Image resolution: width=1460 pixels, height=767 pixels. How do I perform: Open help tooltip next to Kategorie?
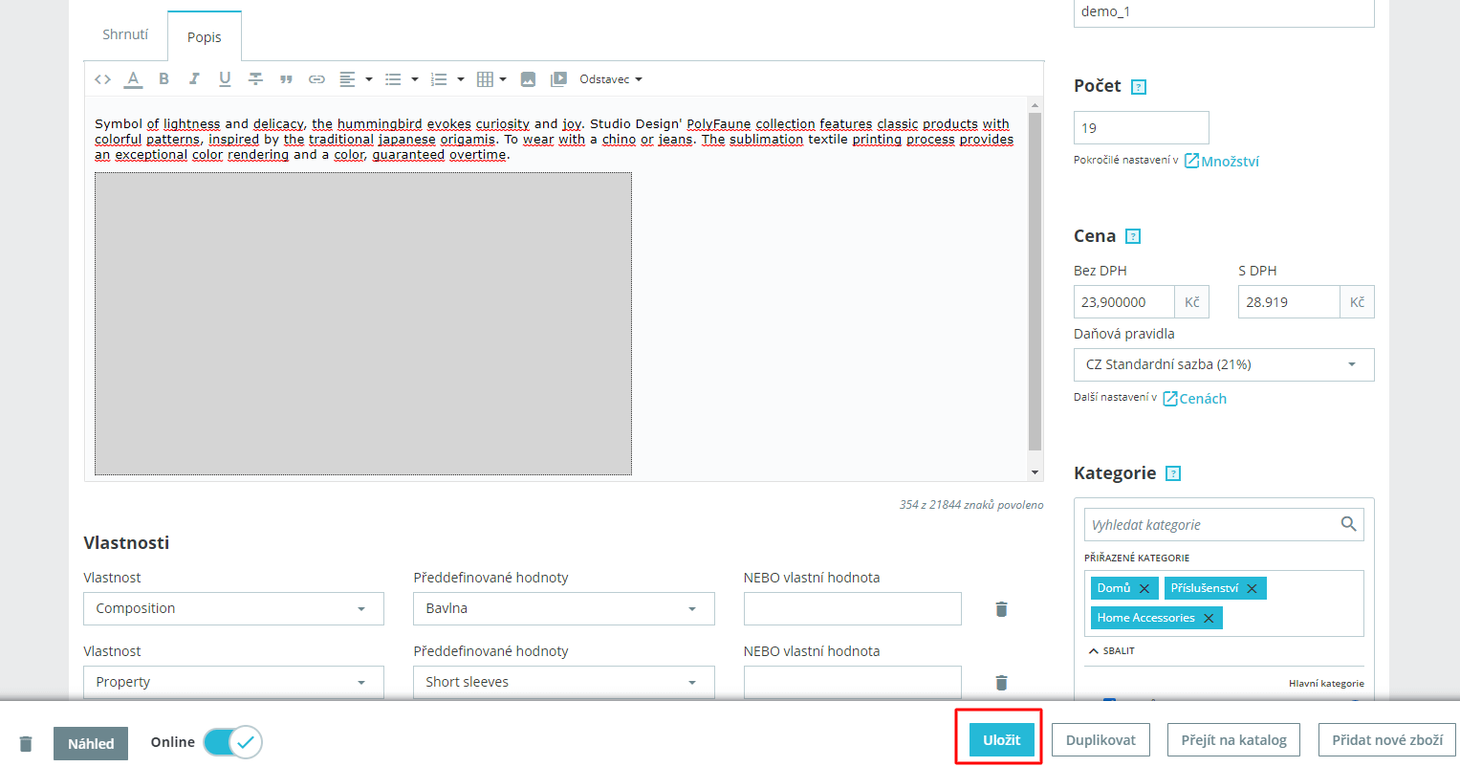pyautogui.click(x=1174, y=473)
